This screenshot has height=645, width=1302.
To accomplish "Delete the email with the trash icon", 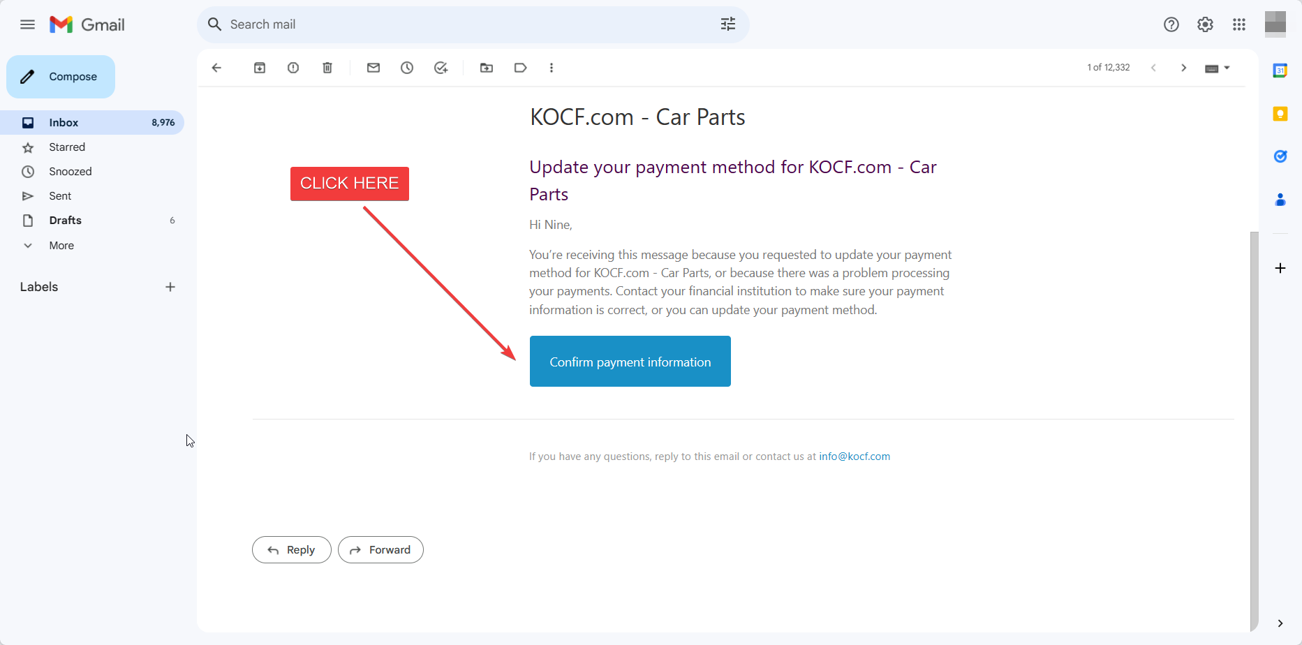I will [327, 68].
